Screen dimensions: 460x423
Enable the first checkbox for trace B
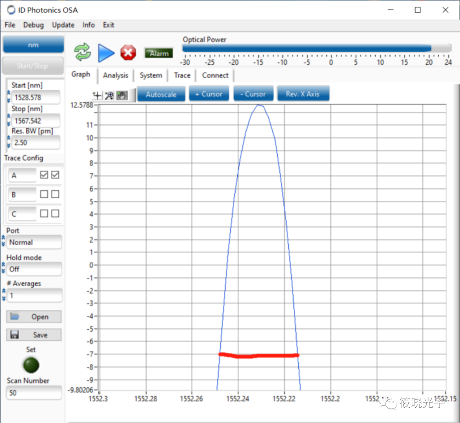pos(44,194)
